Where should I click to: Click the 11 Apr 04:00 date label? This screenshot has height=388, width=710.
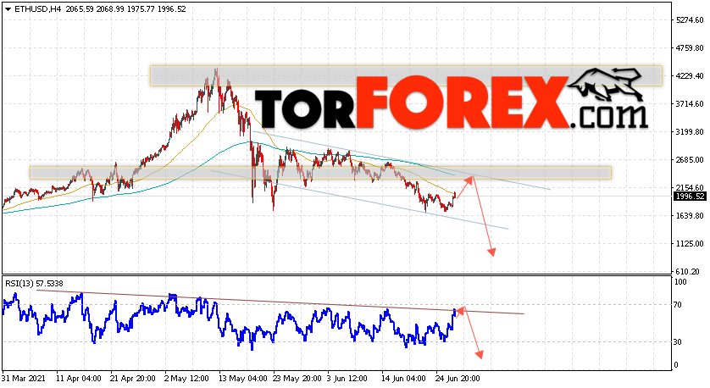tap(79, 379)
